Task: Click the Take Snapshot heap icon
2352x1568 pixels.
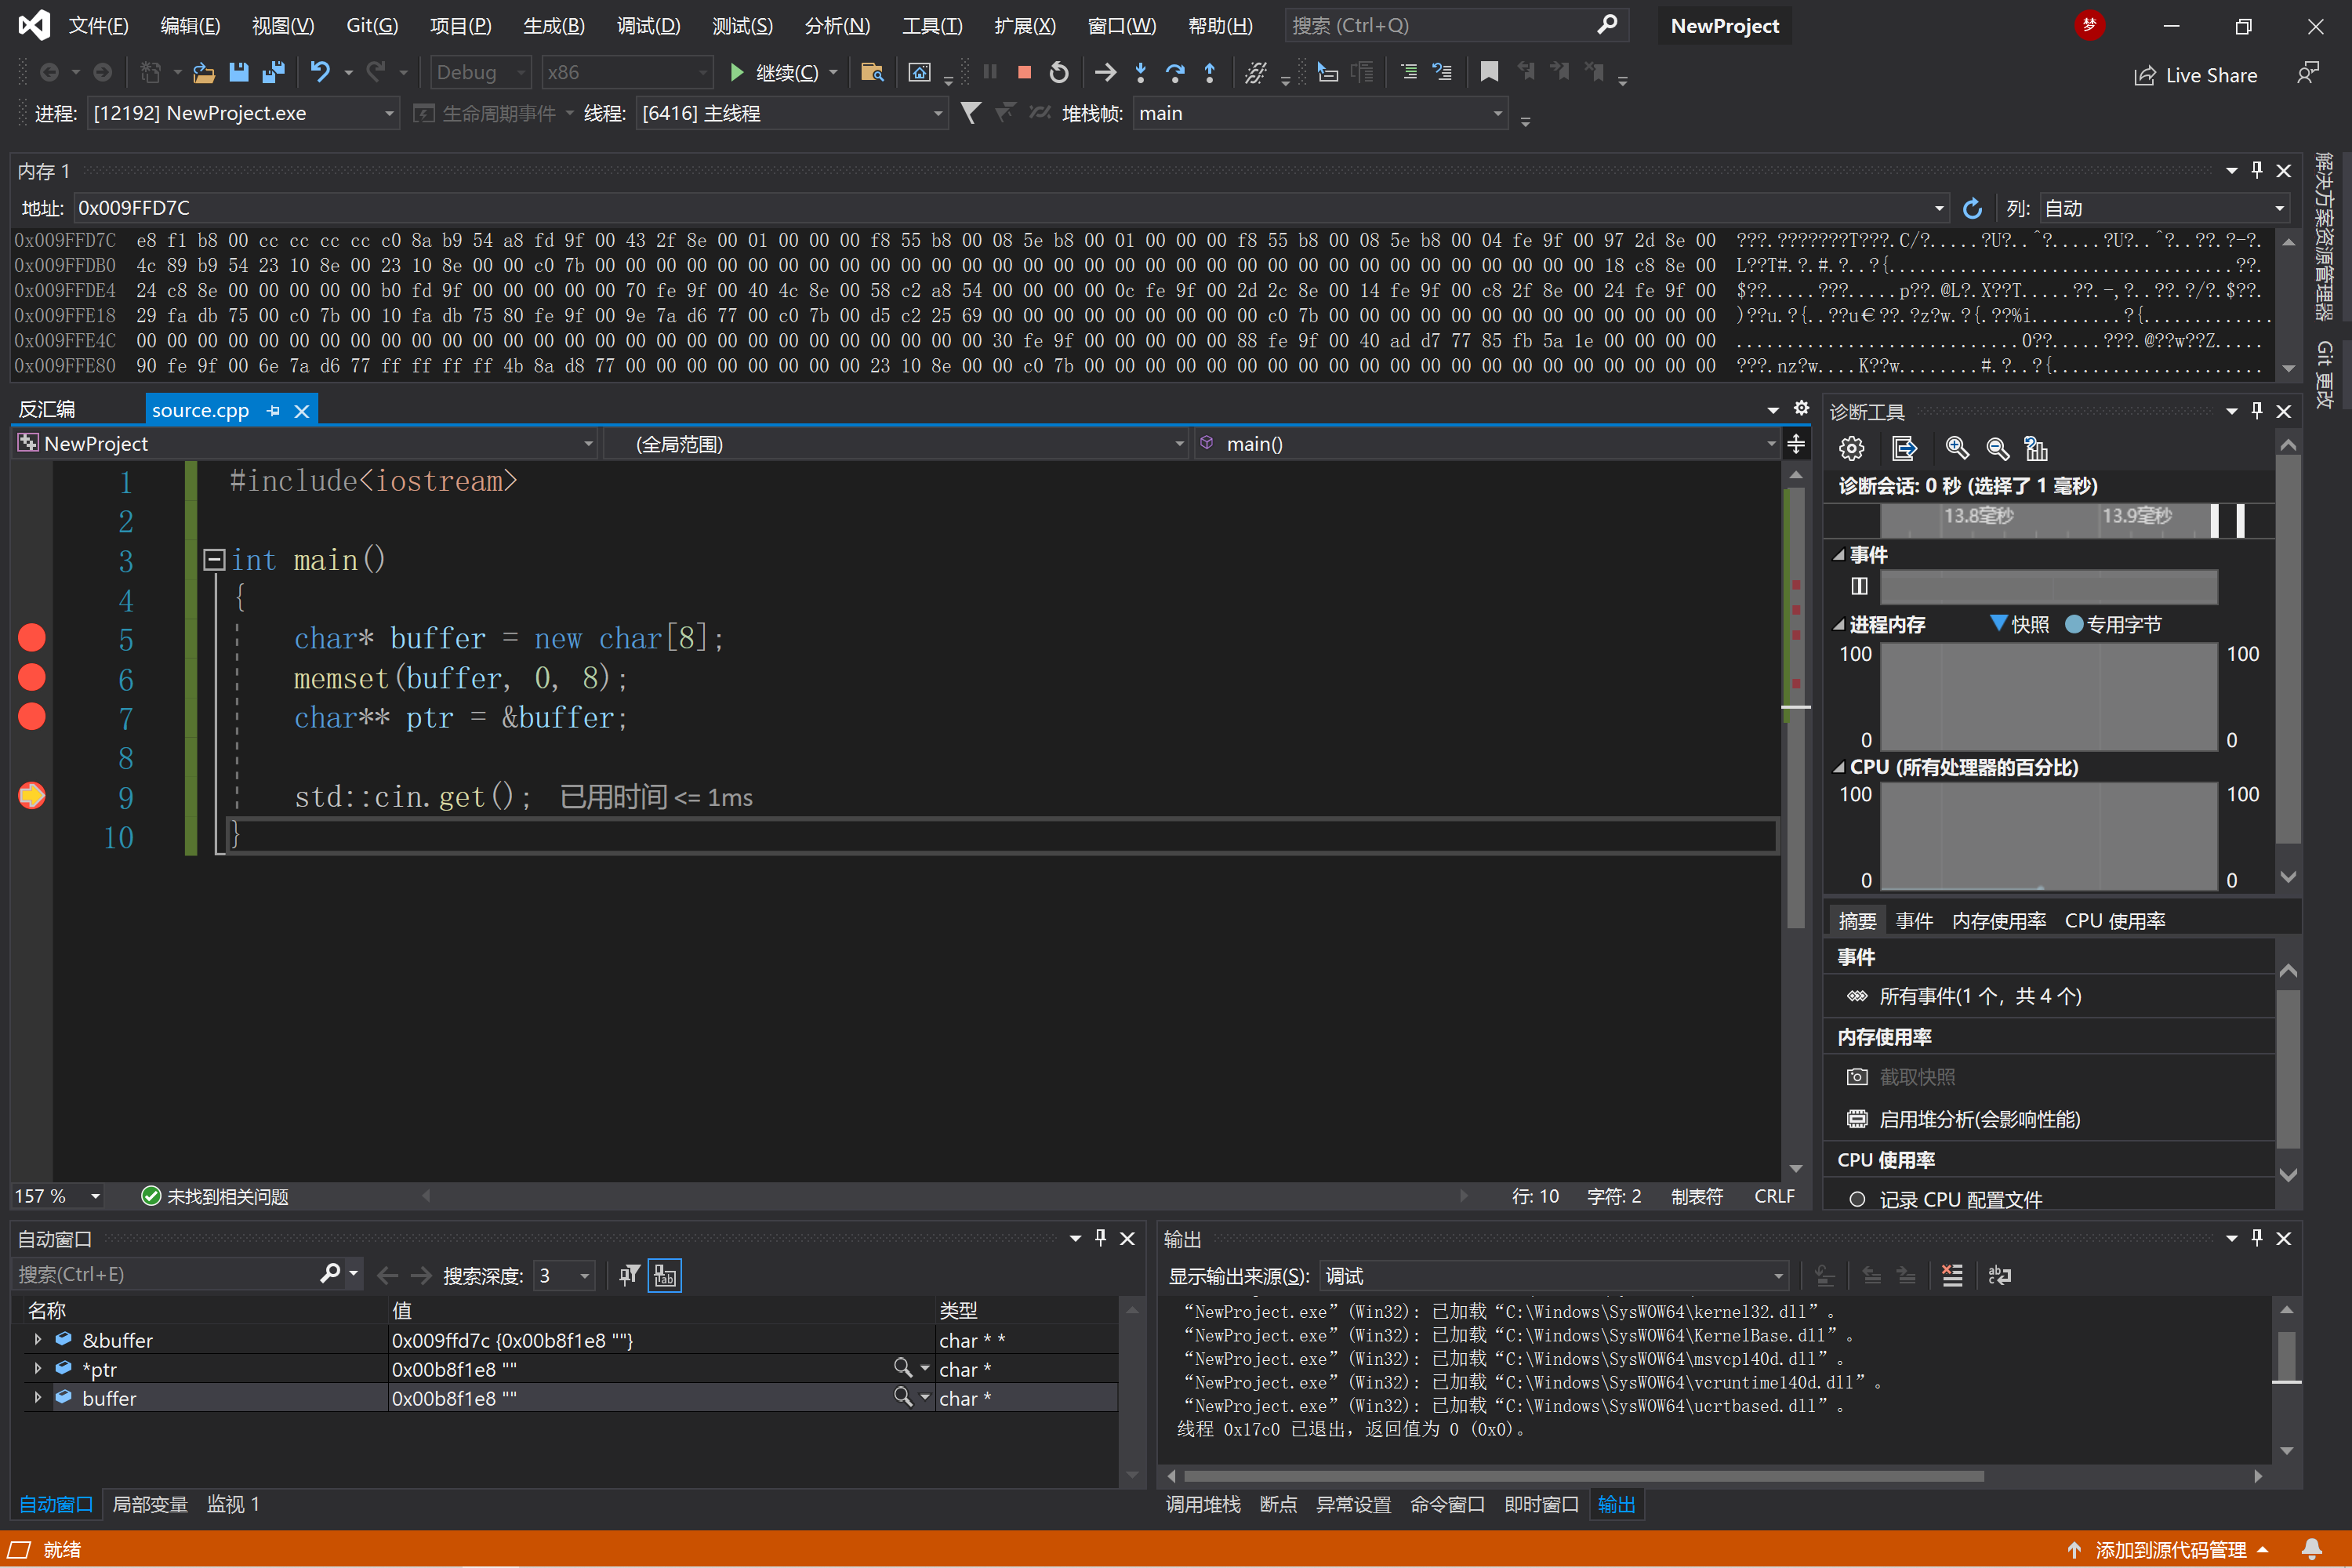Action: [1859, 1076]
